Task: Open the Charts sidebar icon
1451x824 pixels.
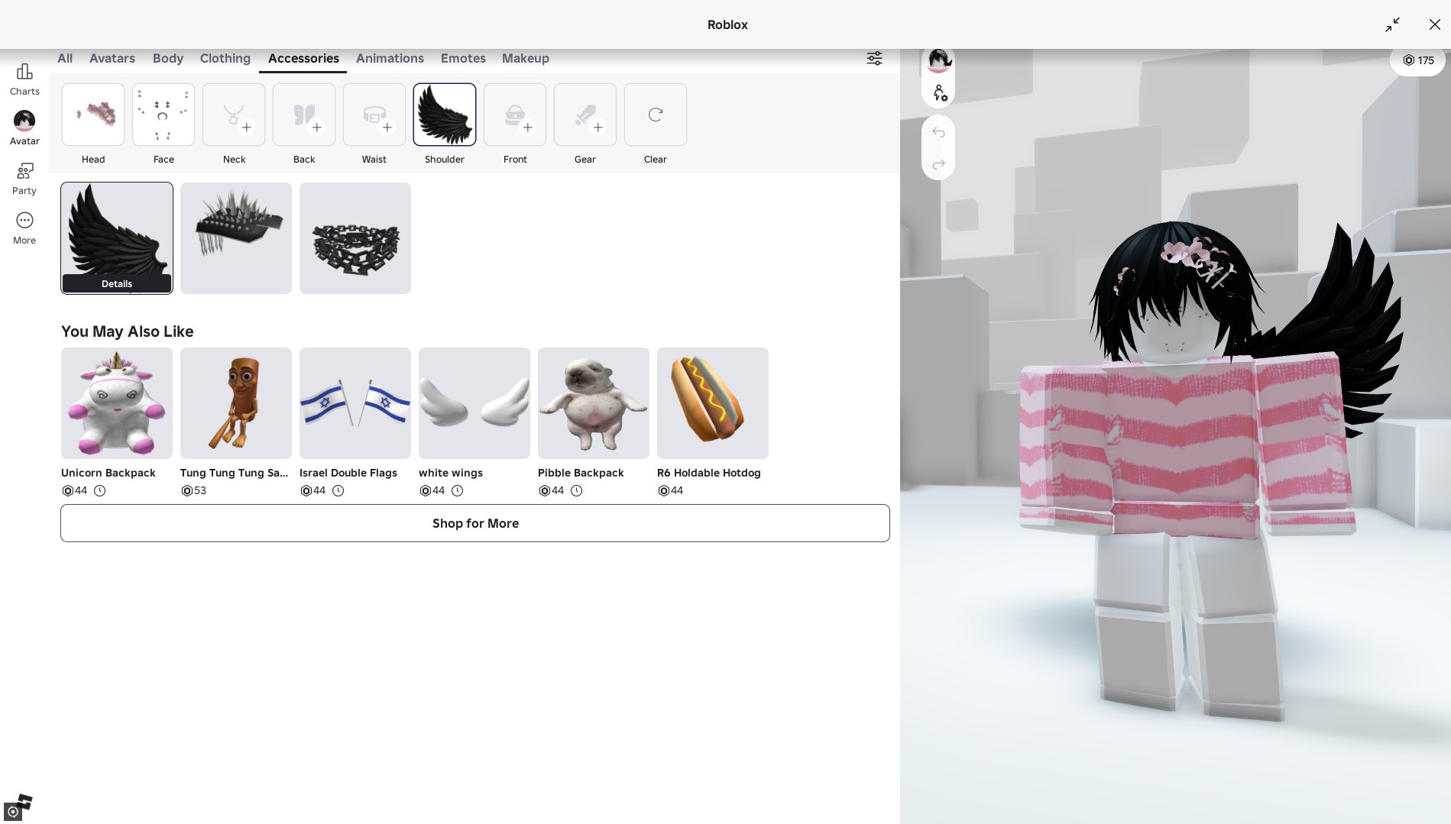Action: click(x=24, y=79)
